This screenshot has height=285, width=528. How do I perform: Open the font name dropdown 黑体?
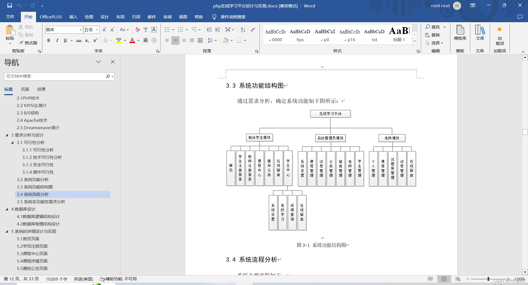click(81, 30)
